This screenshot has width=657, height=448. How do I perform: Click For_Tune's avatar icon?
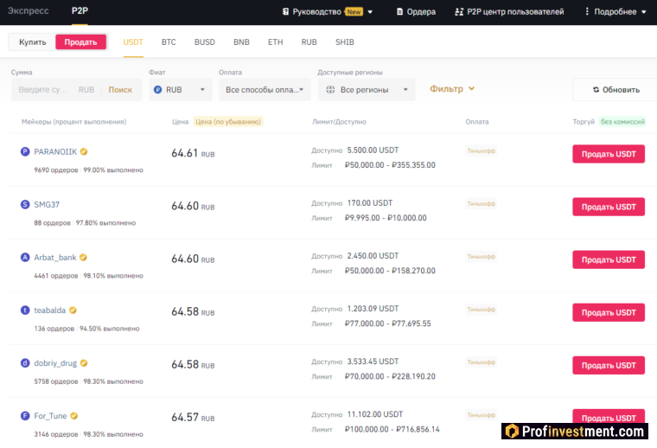[25, 416]
